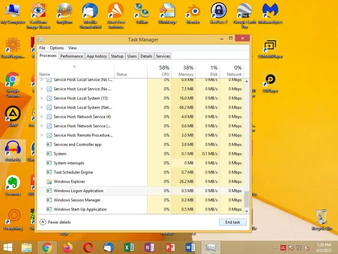The width and height of the screenshot is (338, 254).
Task: Sort processes by Memory column
Action: tap(184, 71)
